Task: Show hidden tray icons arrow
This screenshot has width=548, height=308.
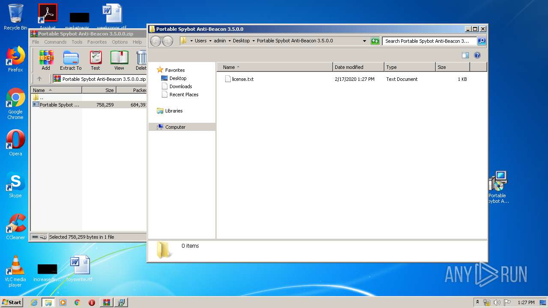Action: pos(477,302)
